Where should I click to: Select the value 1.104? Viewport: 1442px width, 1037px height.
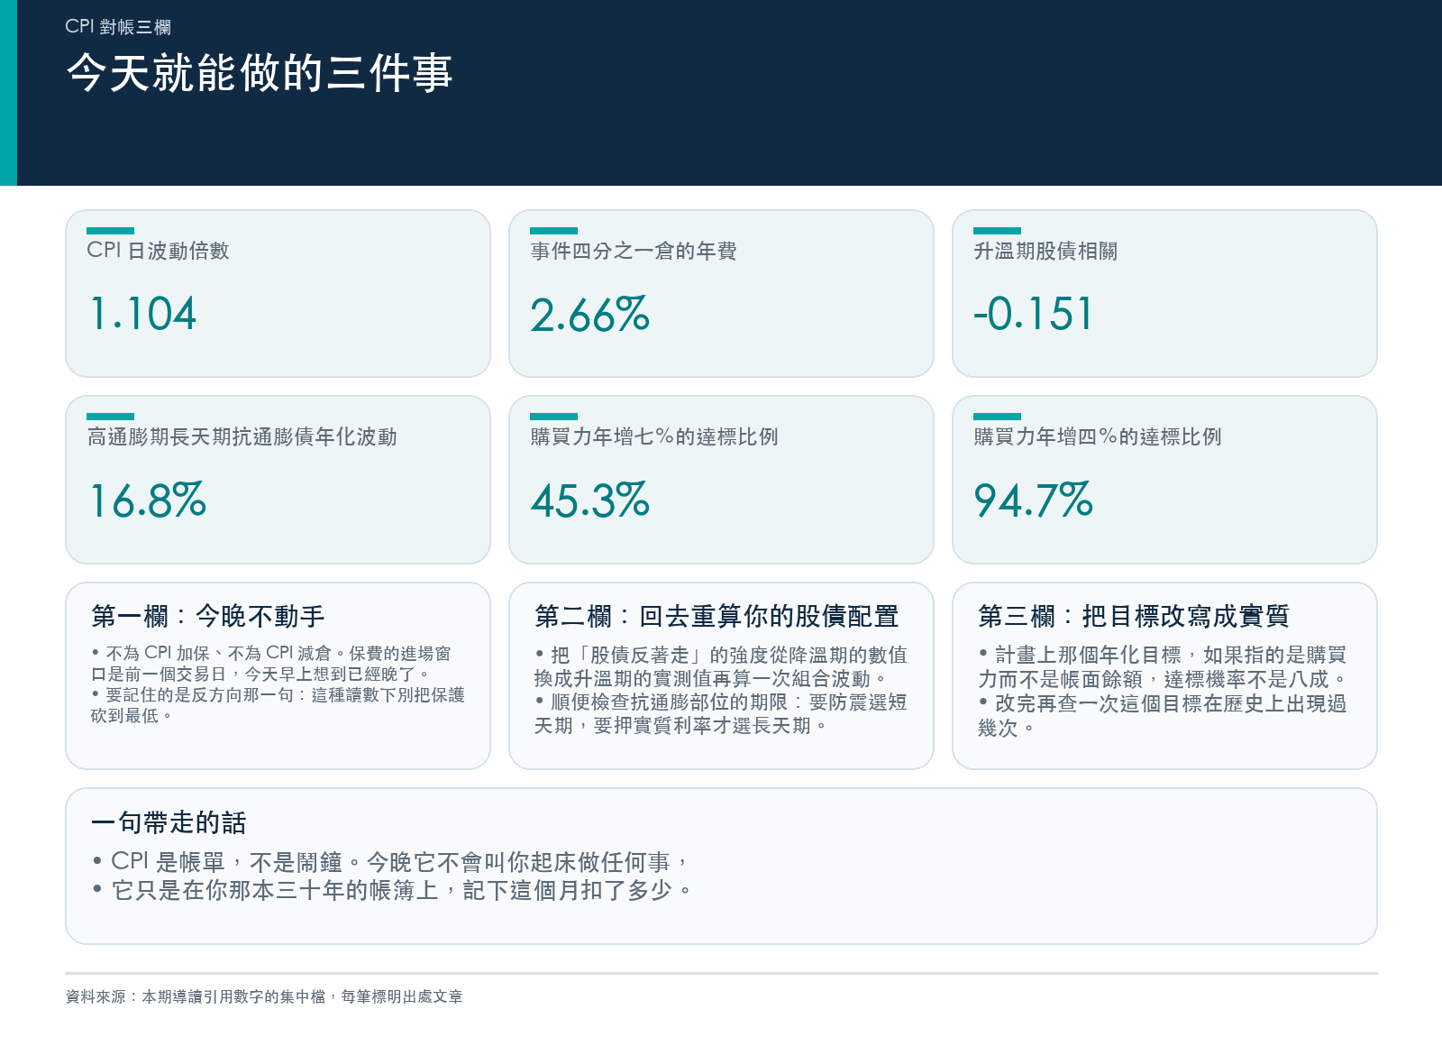click(x=142, y=314)
